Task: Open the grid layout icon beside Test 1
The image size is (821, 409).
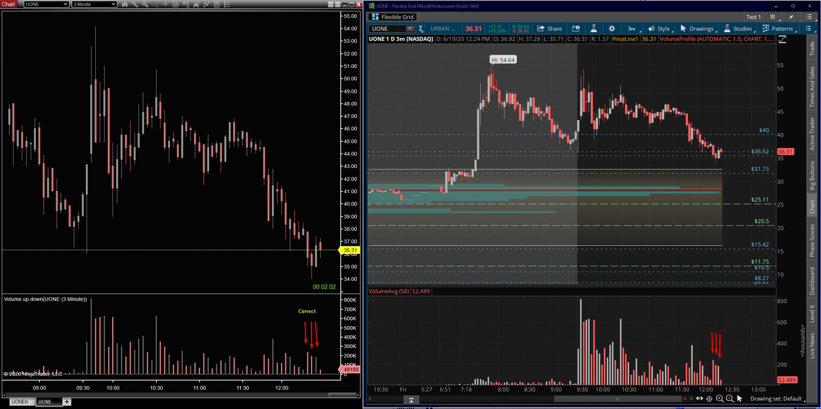Action: pyautogui.click(x=773, y=17)
